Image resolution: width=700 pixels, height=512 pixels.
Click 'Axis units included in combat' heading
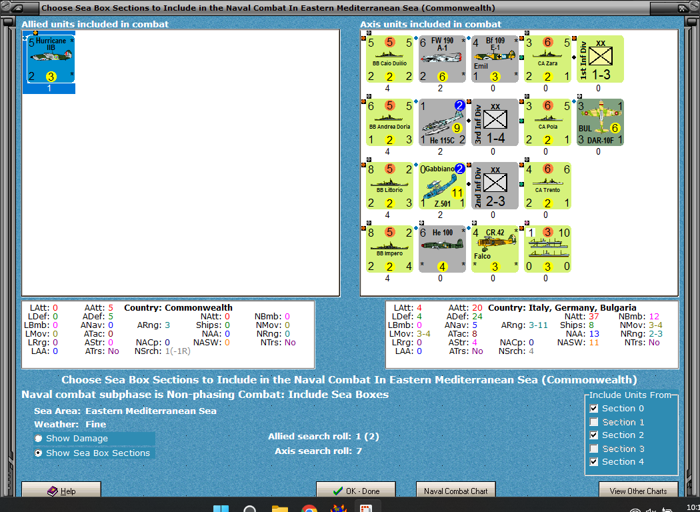coord(431,24)
